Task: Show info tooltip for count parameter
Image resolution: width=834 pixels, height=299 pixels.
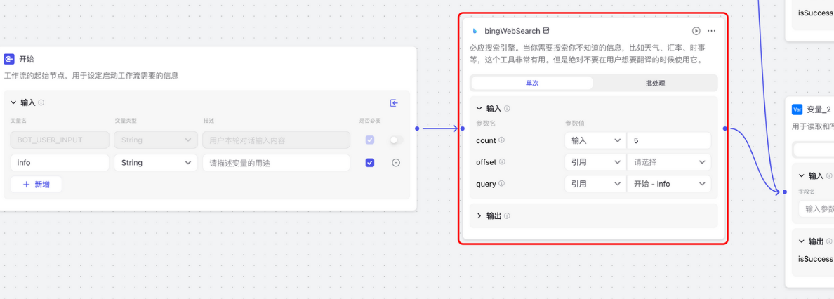Action: pos(501,140)
